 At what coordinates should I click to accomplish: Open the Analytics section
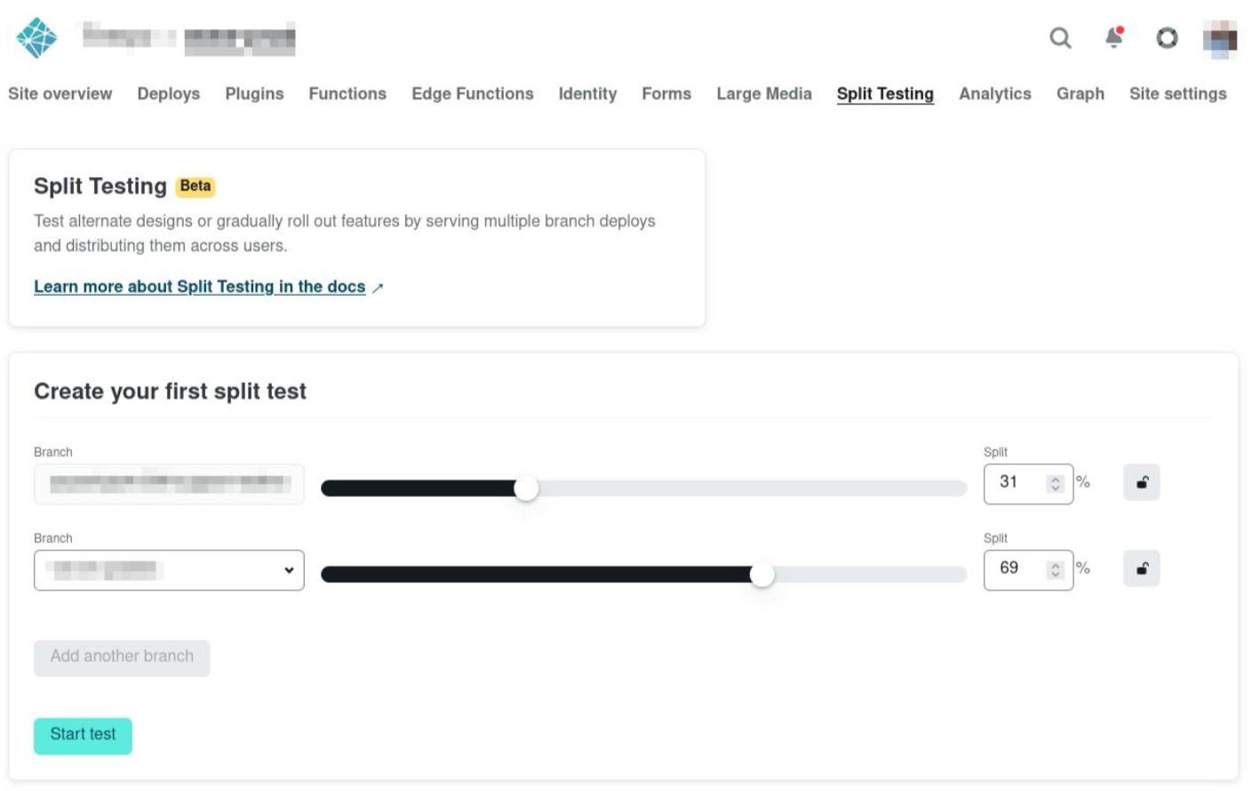[x=994, y=93]
